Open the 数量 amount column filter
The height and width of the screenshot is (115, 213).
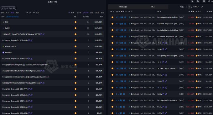pos(189,12)
